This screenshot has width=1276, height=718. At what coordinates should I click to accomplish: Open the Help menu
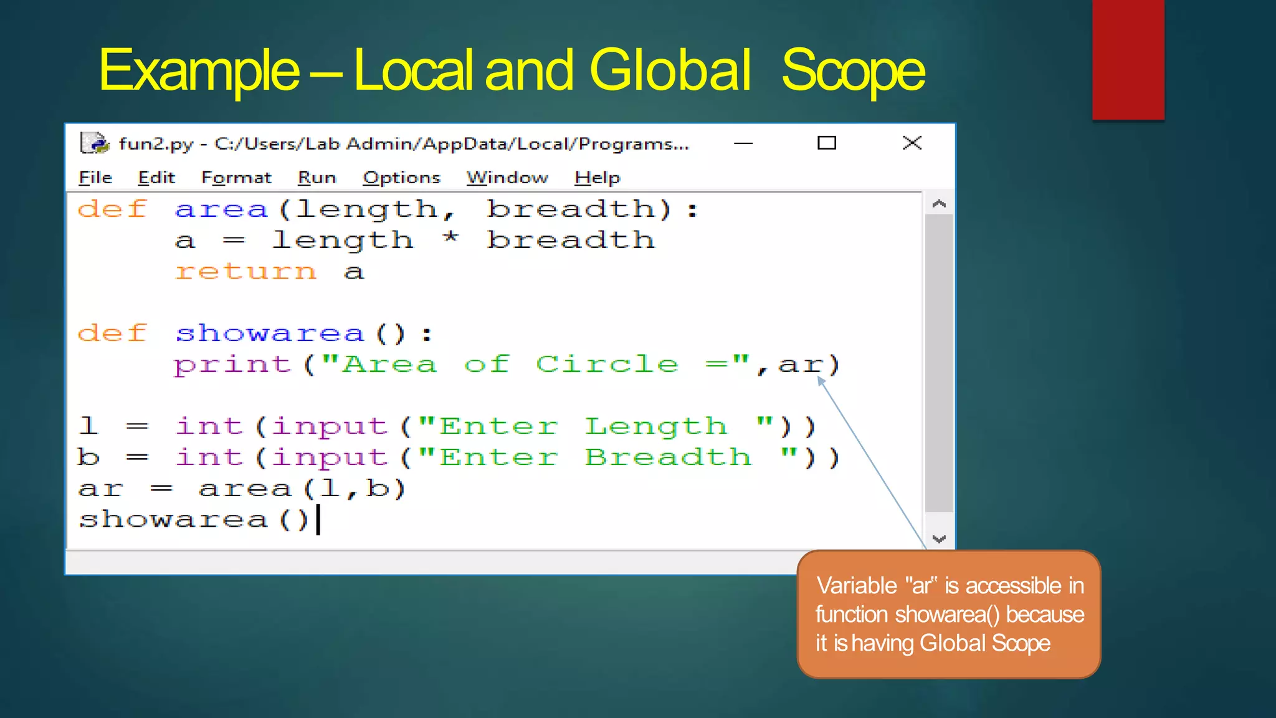pyautogui.click(x=597, y=178)
